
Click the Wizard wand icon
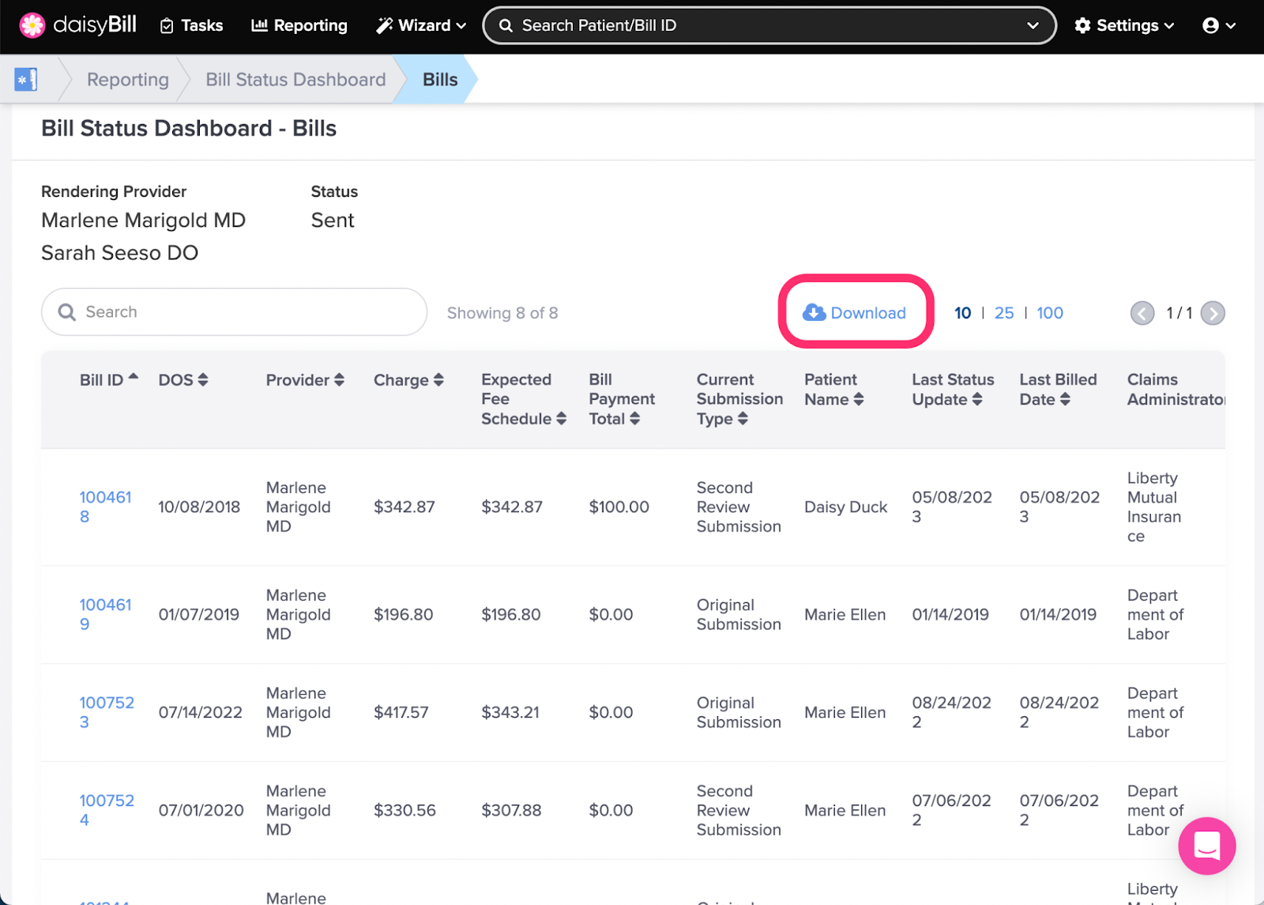384,25
